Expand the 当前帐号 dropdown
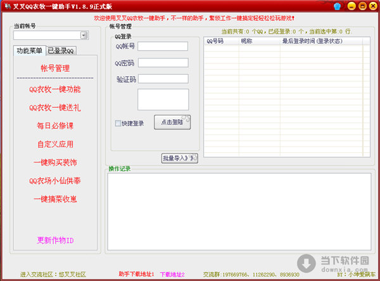 [84, 36]
